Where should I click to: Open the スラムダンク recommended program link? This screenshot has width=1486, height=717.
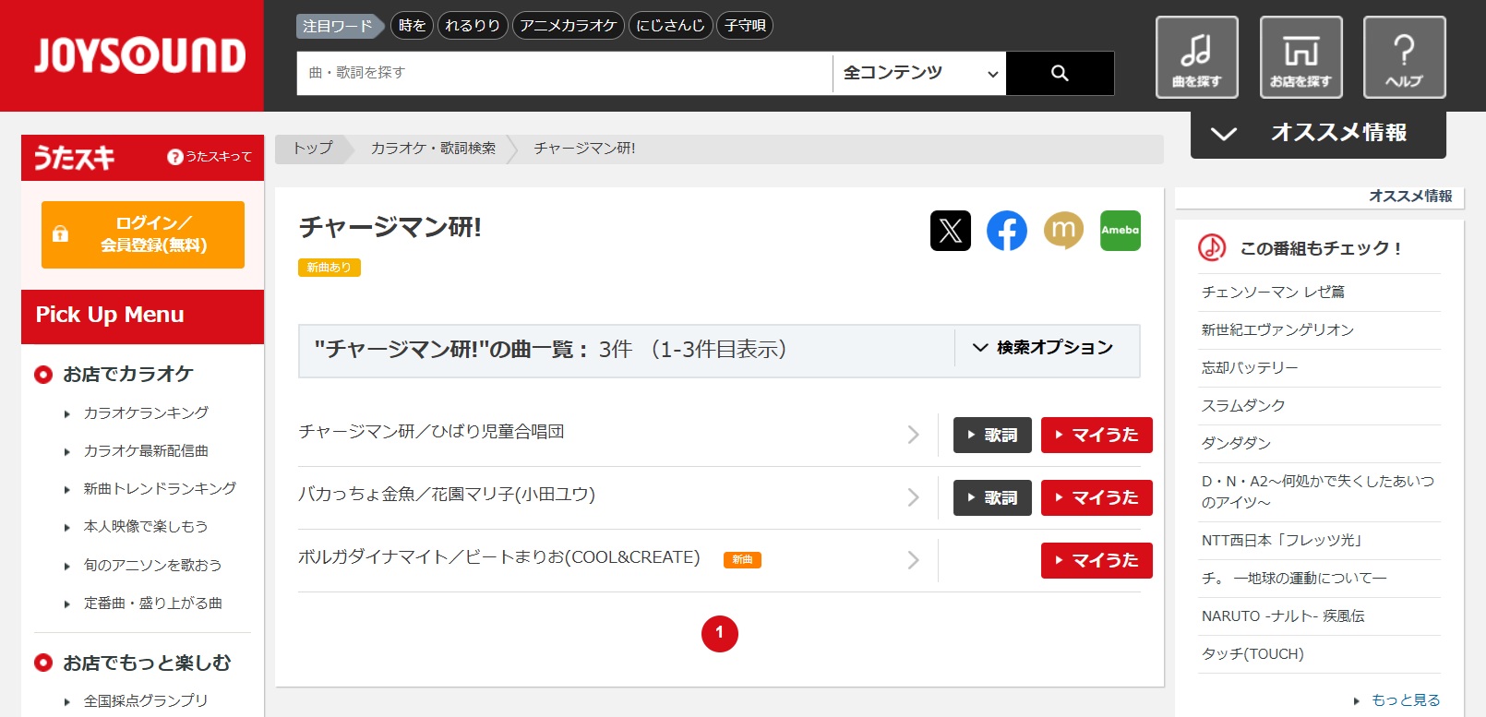[x=1242, y=405]
